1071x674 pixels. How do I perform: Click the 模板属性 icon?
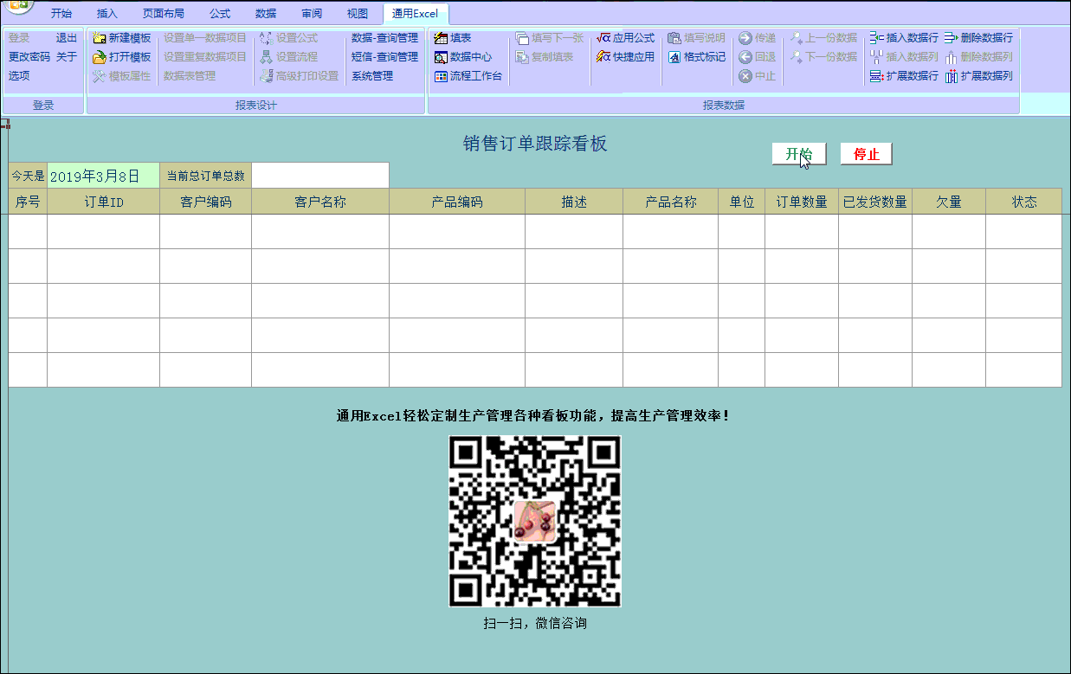(x=100, y=76)
